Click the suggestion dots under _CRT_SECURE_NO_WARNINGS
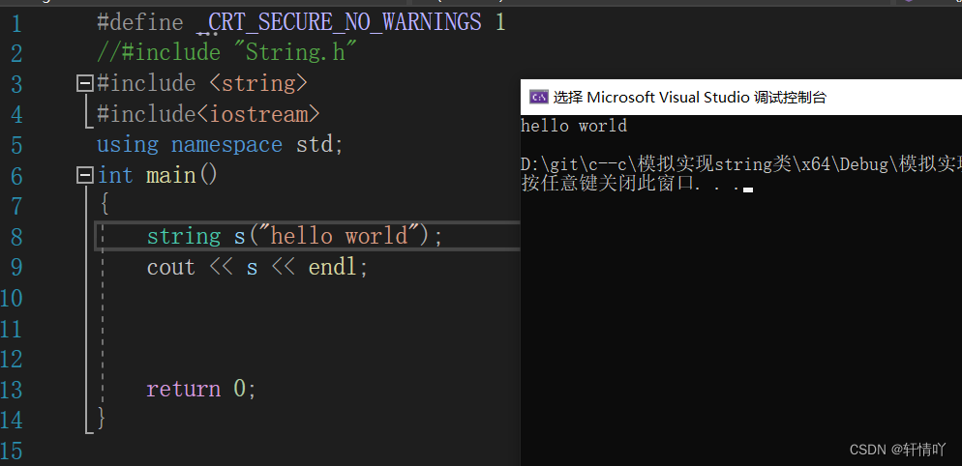The width and height of the screenshot is (962, 466). (x=203, y=33)
